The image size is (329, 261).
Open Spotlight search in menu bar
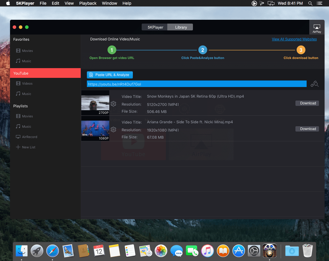click(x=310, y=3)
